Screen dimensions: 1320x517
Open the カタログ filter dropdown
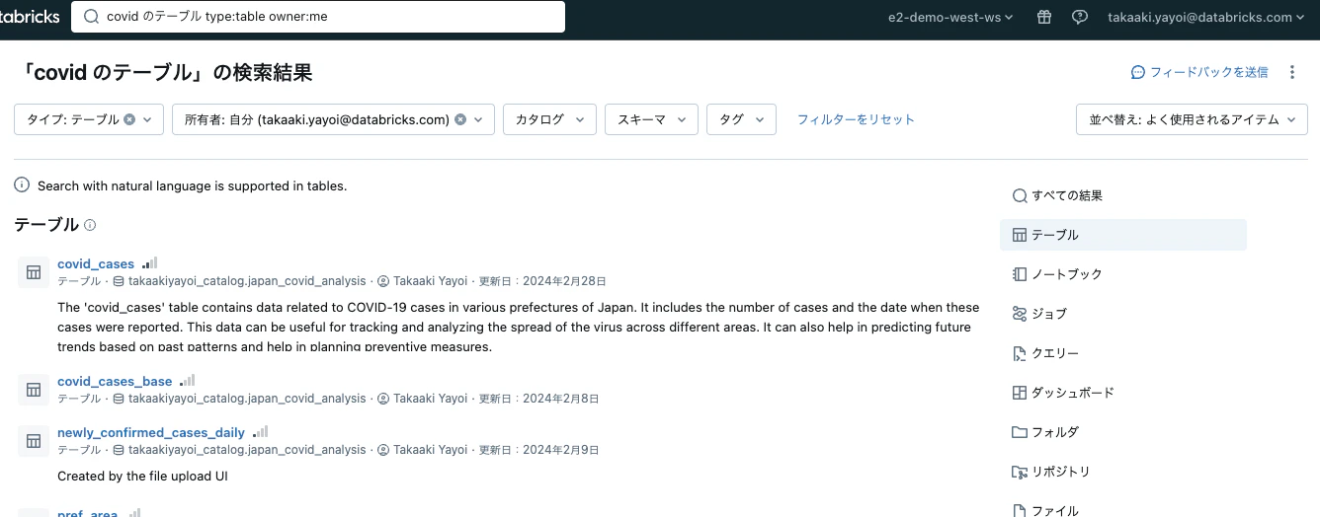(549, 119)
